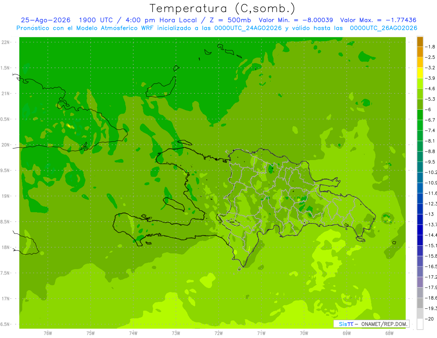Click the '71W' longitude axis label

(x=261, y=333)
